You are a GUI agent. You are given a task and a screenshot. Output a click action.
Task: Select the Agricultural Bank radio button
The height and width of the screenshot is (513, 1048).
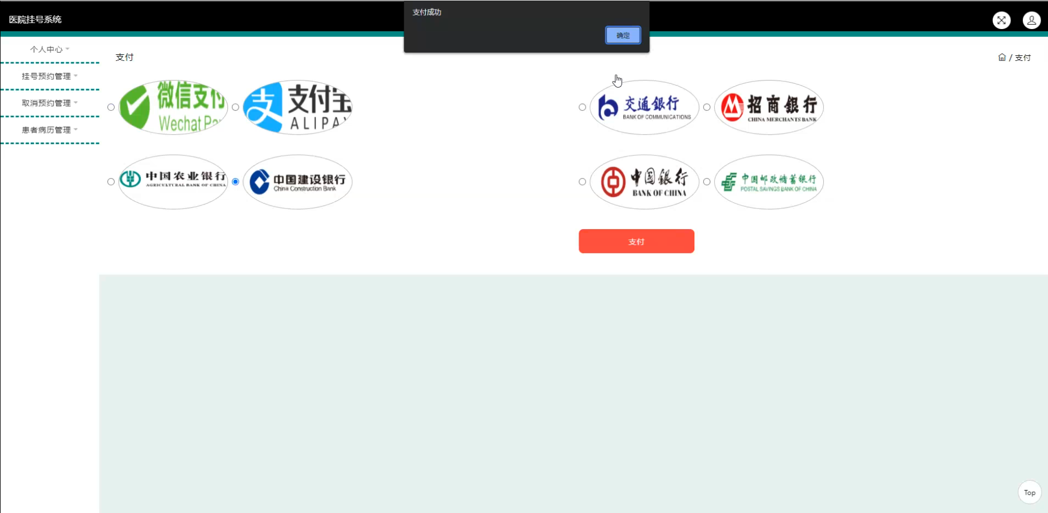pos(111,182)
